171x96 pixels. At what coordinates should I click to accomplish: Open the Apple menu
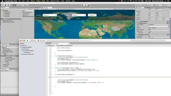(x=2, y=1)
